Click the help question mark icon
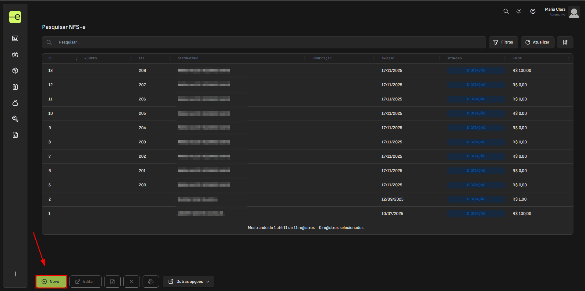585x291 pixels. tap(533, 11)
